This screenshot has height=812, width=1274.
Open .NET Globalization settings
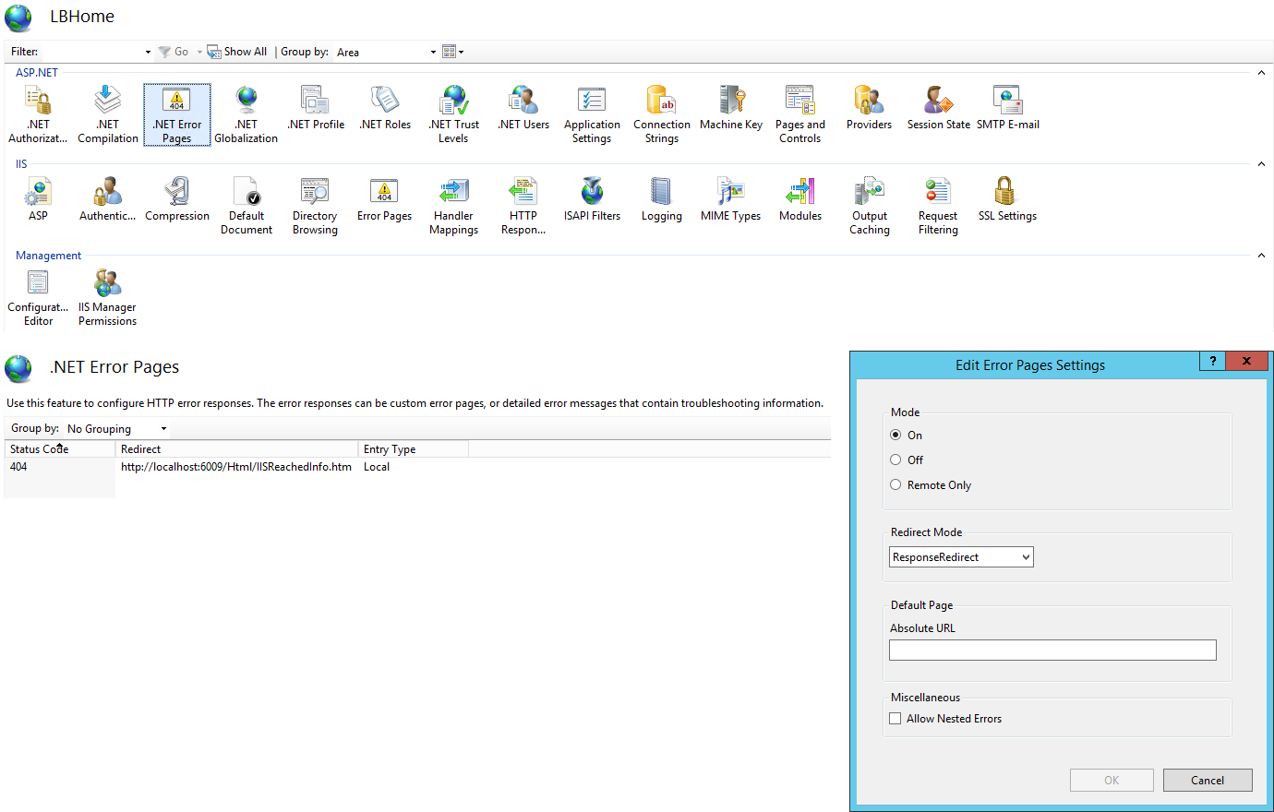pyautogui.click(x=246, y=114)
